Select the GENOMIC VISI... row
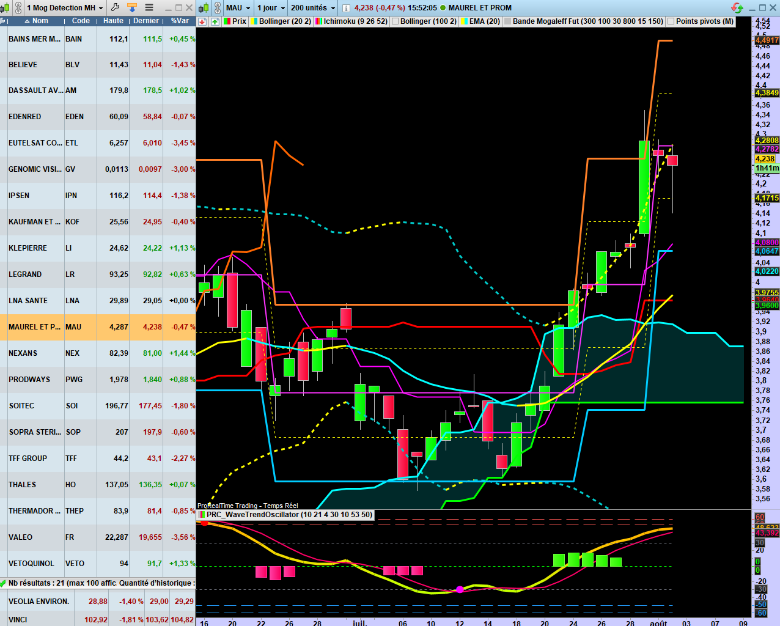Screen dimensions: 780x626 tap(98, 169)
